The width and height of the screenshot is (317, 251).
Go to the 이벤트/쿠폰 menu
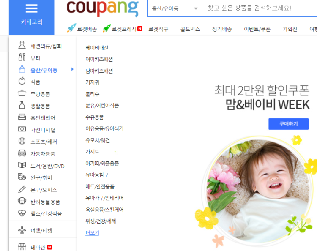tap(257, 29)
